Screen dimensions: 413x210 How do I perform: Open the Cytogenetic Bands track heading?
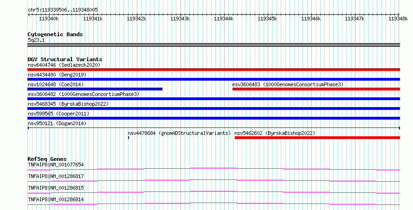[x=55, y=34]
